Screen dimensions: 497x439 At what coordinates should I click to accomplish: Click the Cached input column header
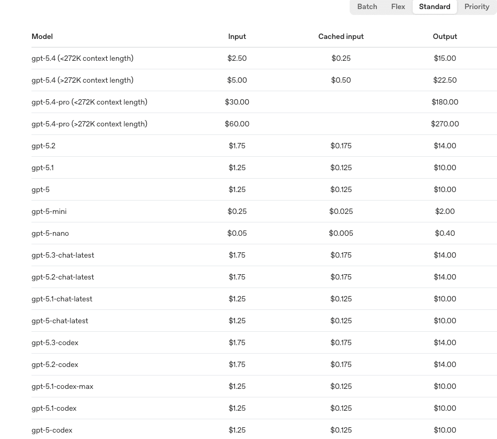click(341, 36)
